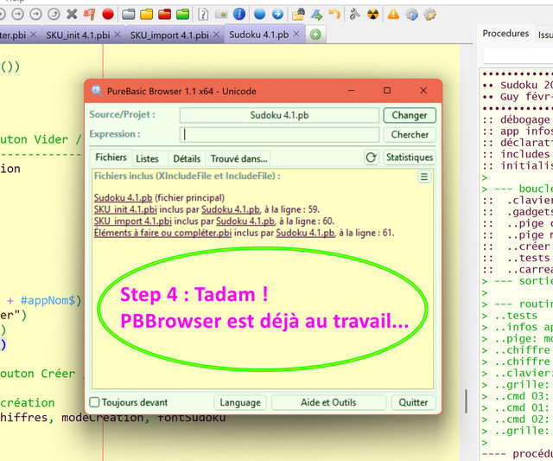The width and height of the screenshot is (553, 461).
Task: Click the question-mark document toolbar icon
Action: (203, 14)
